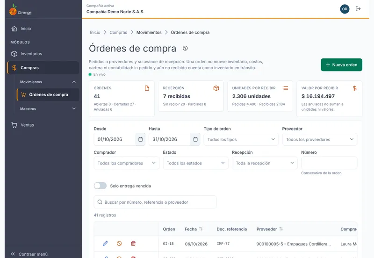This screenshot has width=374, height=258.
Task: Click the 7 recibidas value
Action: click(x=177, y=96)
